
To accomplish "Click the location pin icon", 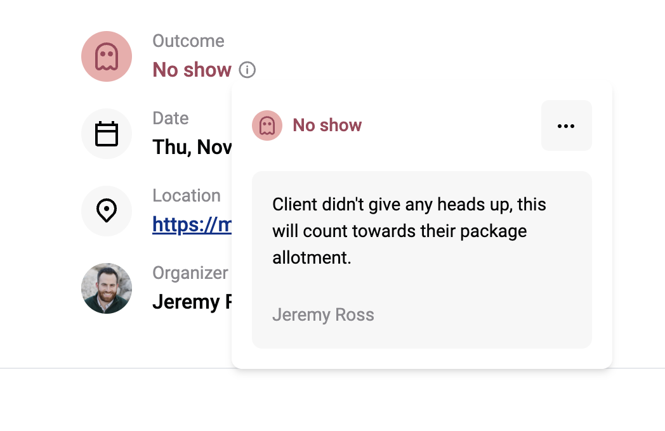I will click(107, 210).
